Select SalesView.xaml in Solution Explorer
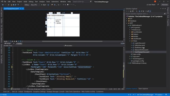This screenshot has height=96, width=170. [140, 45]
